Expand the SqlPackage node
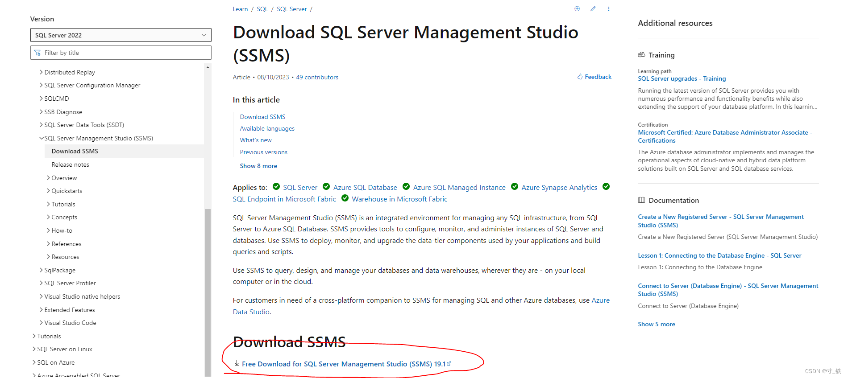The image size is (848, 378). [x=41, y=270]
